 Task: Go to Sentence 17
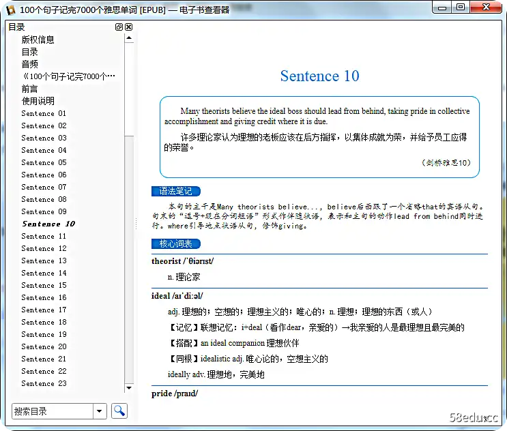[x=44, y=310]
